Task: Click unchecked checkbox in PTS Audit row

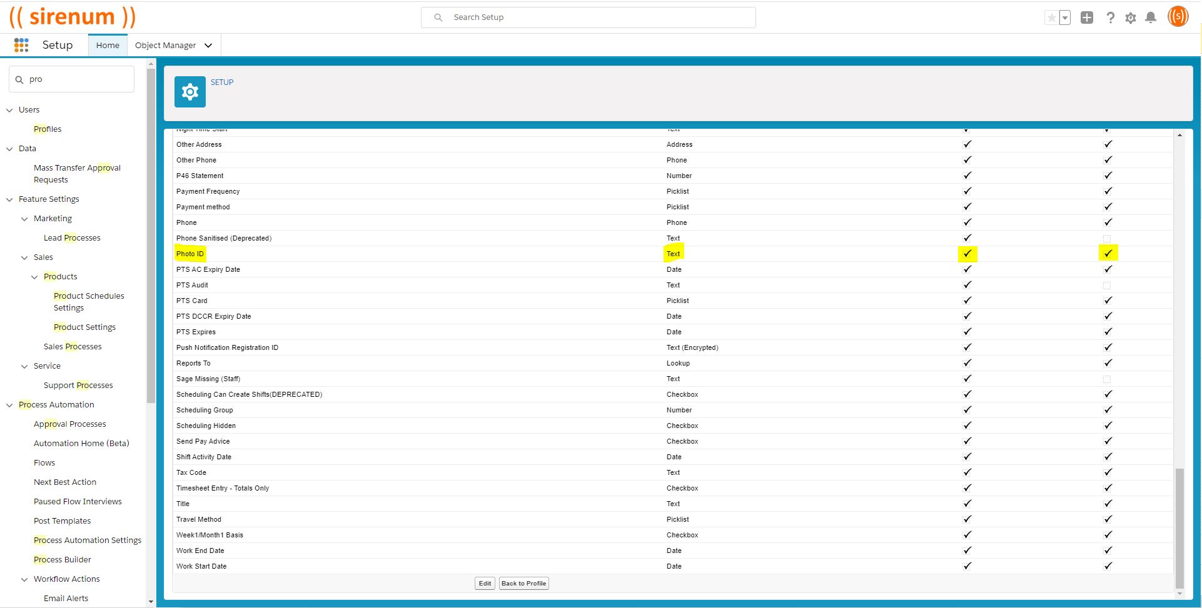Action: (1107, 286)
